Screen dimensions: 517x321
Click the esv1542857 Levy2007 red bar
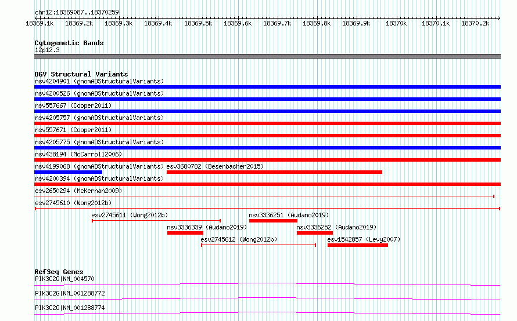358,245
